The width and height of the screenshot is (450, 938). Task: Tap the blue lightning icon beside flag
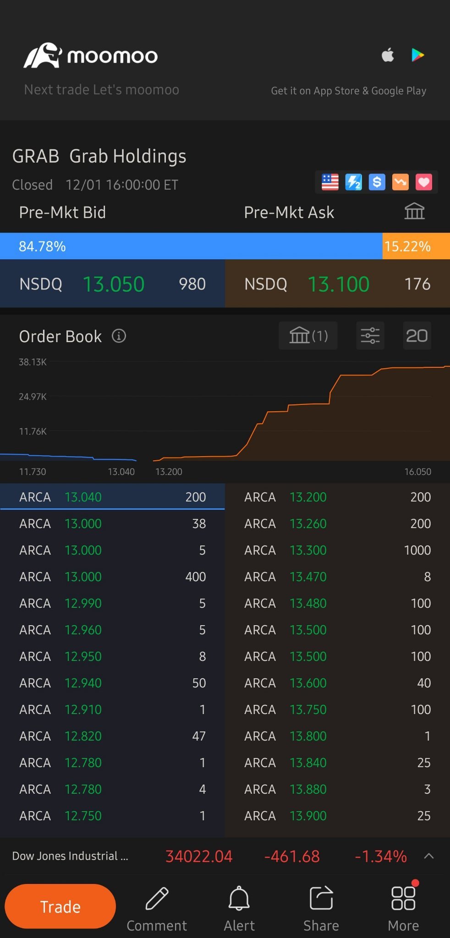353,182
